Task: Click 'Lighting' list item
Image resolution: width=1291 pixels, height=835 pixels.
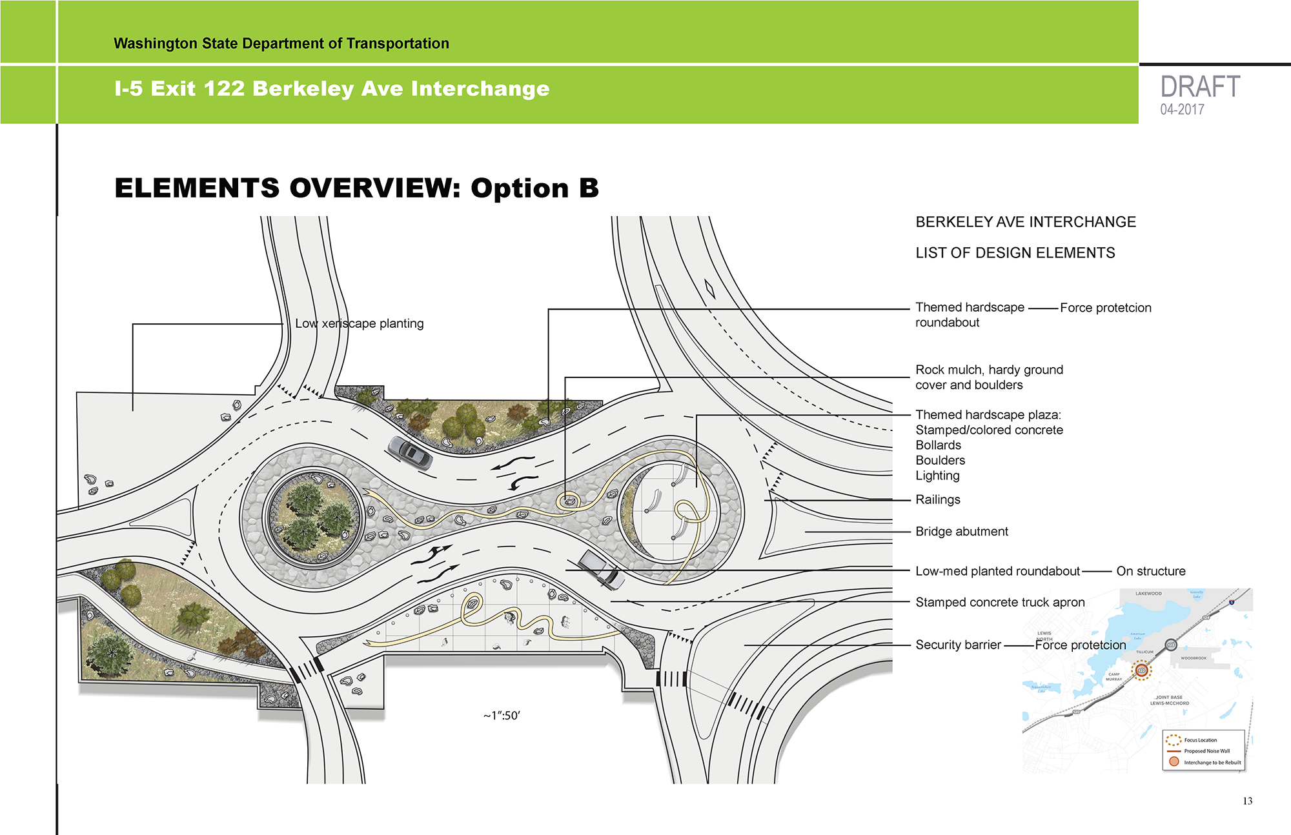Action: pos(937,476)
